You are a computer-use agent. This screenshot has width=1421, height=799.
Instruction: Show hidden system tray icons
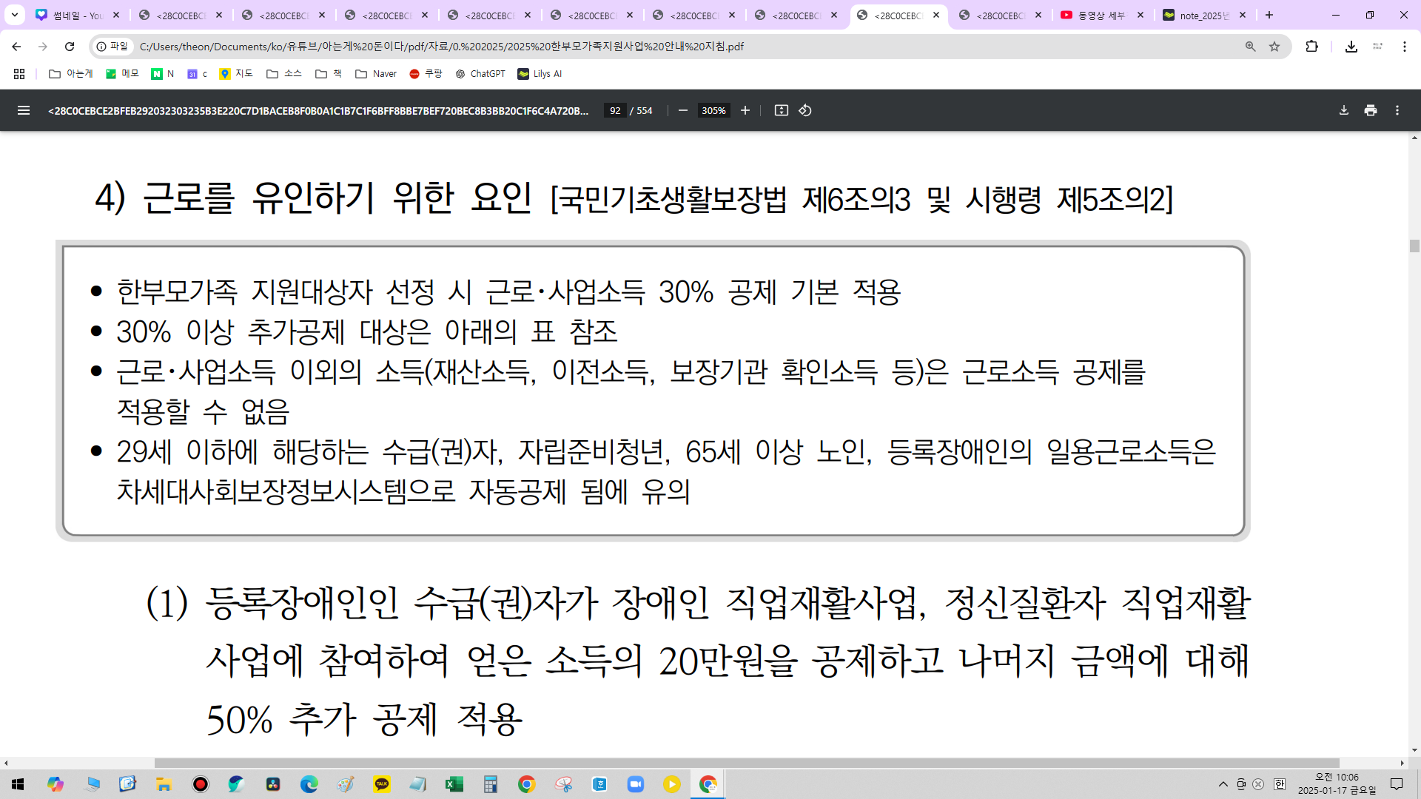(1223, 784)
